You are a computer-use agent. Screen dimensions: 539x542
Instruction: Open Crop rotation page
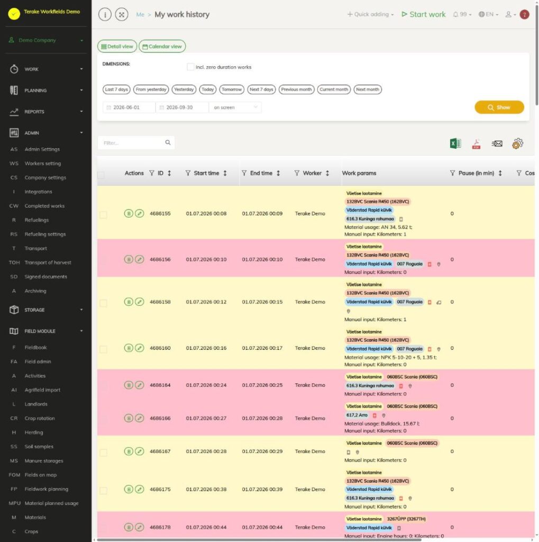click(40, 418)
